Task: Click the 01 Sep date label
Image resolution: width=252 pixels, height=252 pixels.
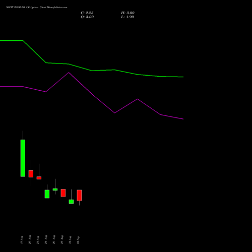Action: 78,240
